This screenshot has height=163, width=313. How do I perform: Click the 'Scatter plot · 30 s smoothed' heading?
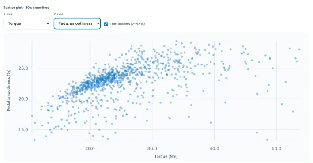[26, 8]
